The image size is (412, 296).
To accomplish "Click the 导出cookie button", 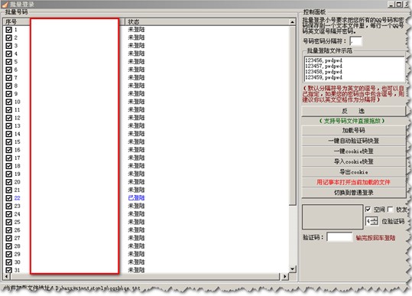I will [353, 172].
